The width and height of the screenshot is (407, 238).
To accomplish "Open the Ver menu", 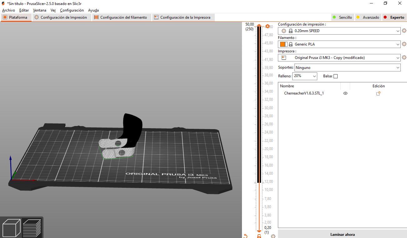I will tap(53, 10).
